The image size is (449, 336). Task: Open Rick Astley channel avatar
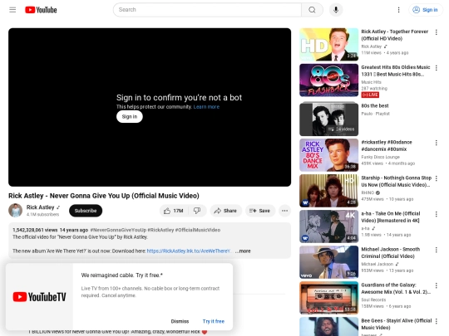[x=16, y=210]
